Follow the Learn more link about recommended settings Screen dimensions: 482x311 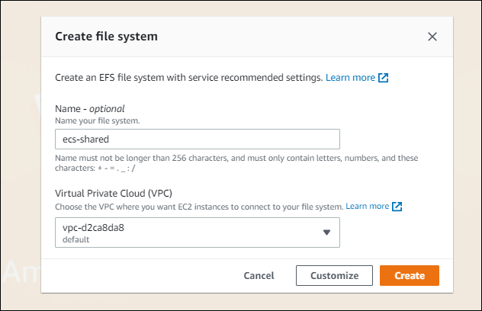(x=350, y=78)
